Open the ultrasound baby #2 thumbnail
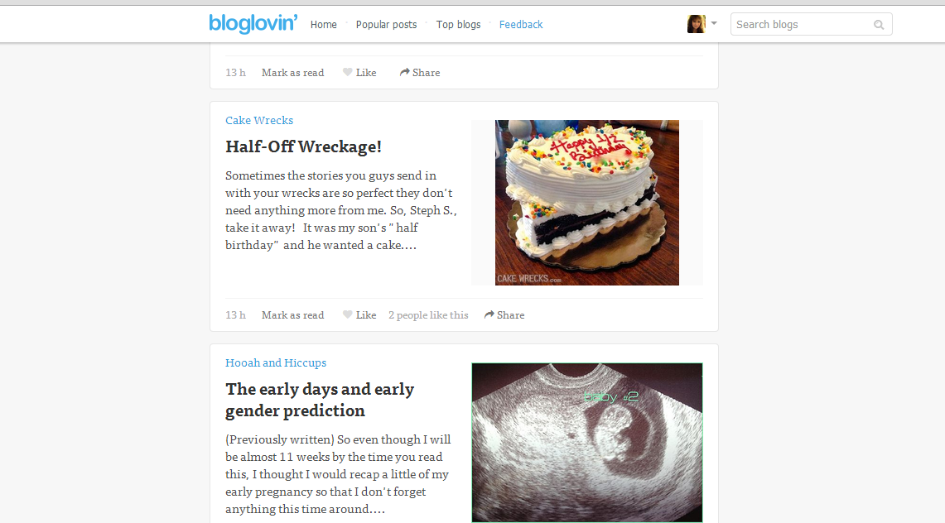 coord(587,443)
